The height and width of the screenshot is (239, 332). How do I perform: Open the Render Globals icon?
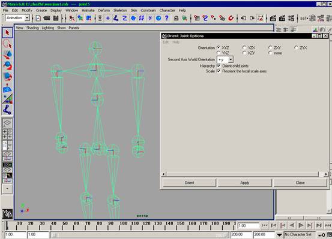coord(291,18)
